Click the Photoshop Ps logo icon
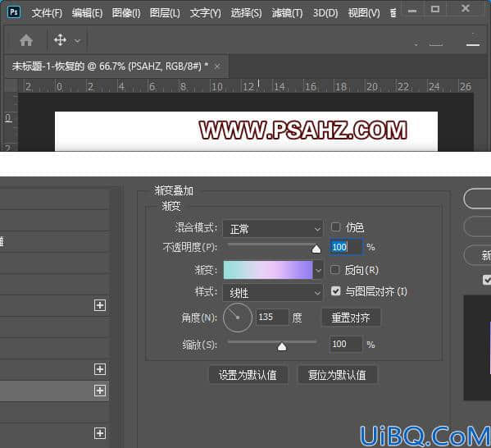 pos(14,12)
